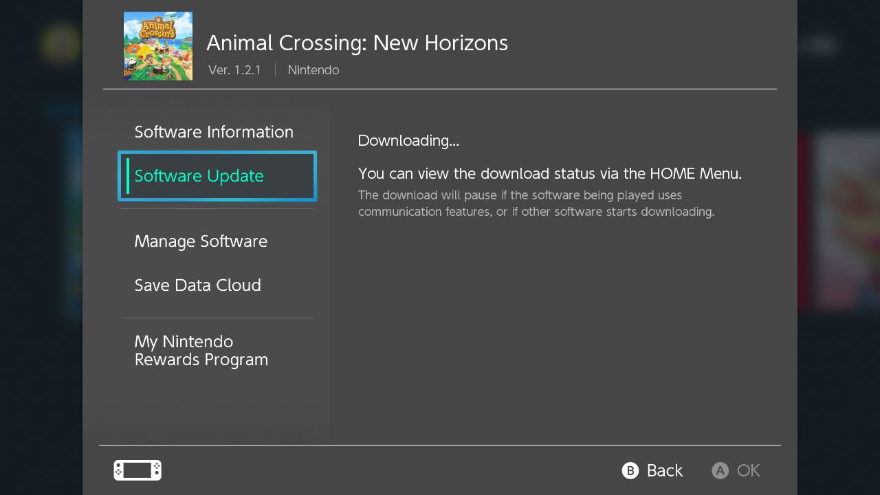
Task: Open the Manage Software section
Action: (x=201, y=241)
